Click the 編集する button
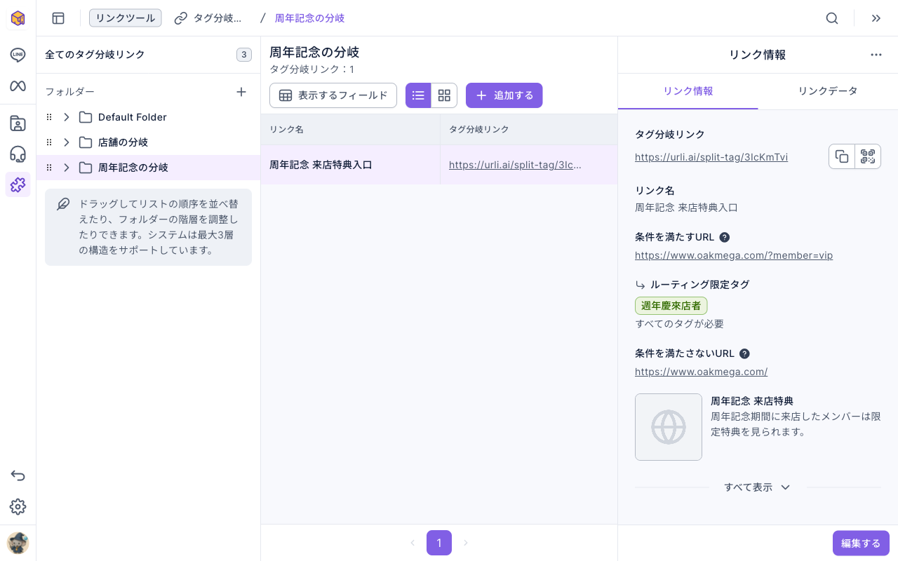Screen dimensions: 898x561 861,543
